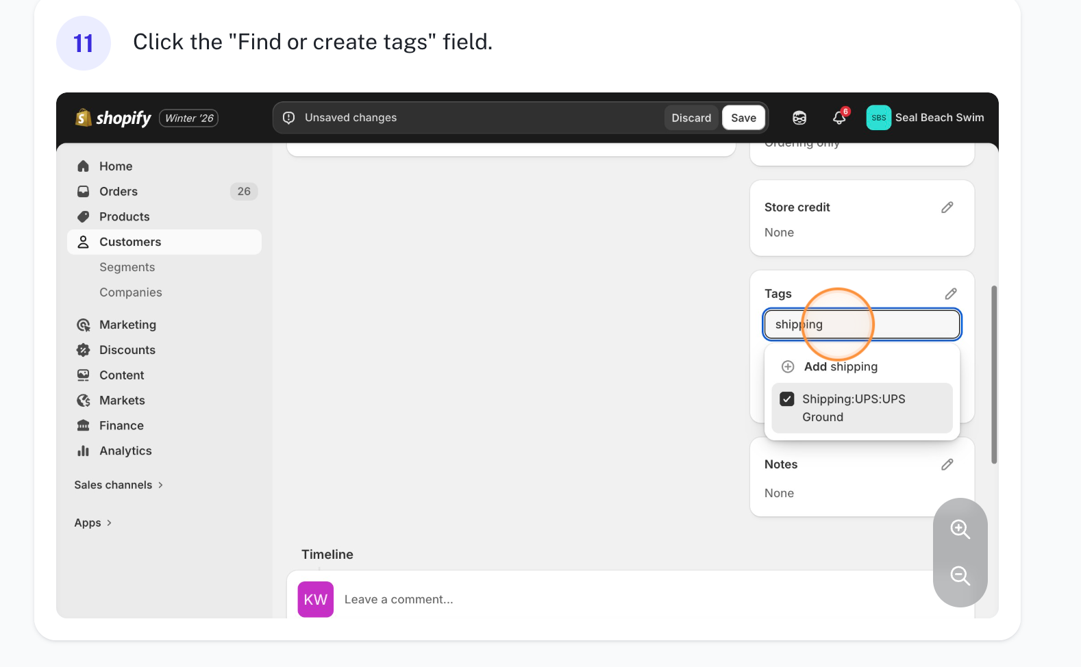The width and height of the screenshot is (1081, 667).
Task: Edit Store credit with pencil icon
Action: 947,207
